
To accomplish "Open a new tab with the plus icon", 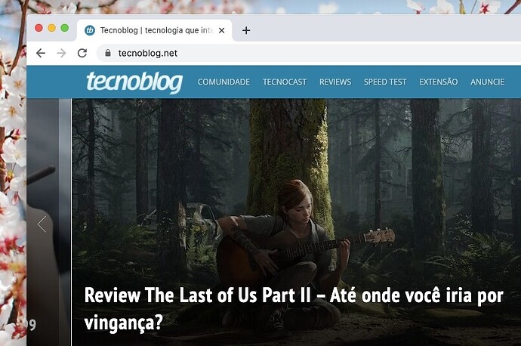I will 246,30.
